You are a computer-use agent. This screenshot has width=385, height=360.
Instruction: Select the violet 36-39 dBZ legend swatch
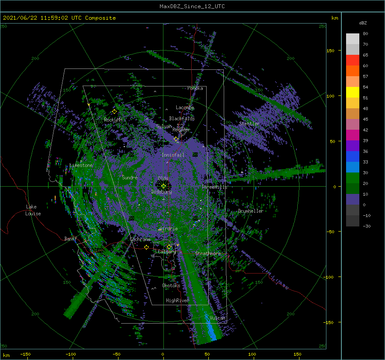352,146
